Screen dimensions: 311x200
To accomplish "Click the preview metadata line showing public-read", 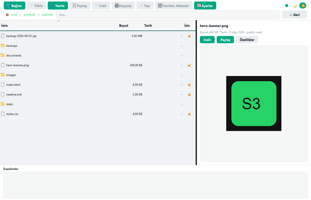I will point(231,32).
